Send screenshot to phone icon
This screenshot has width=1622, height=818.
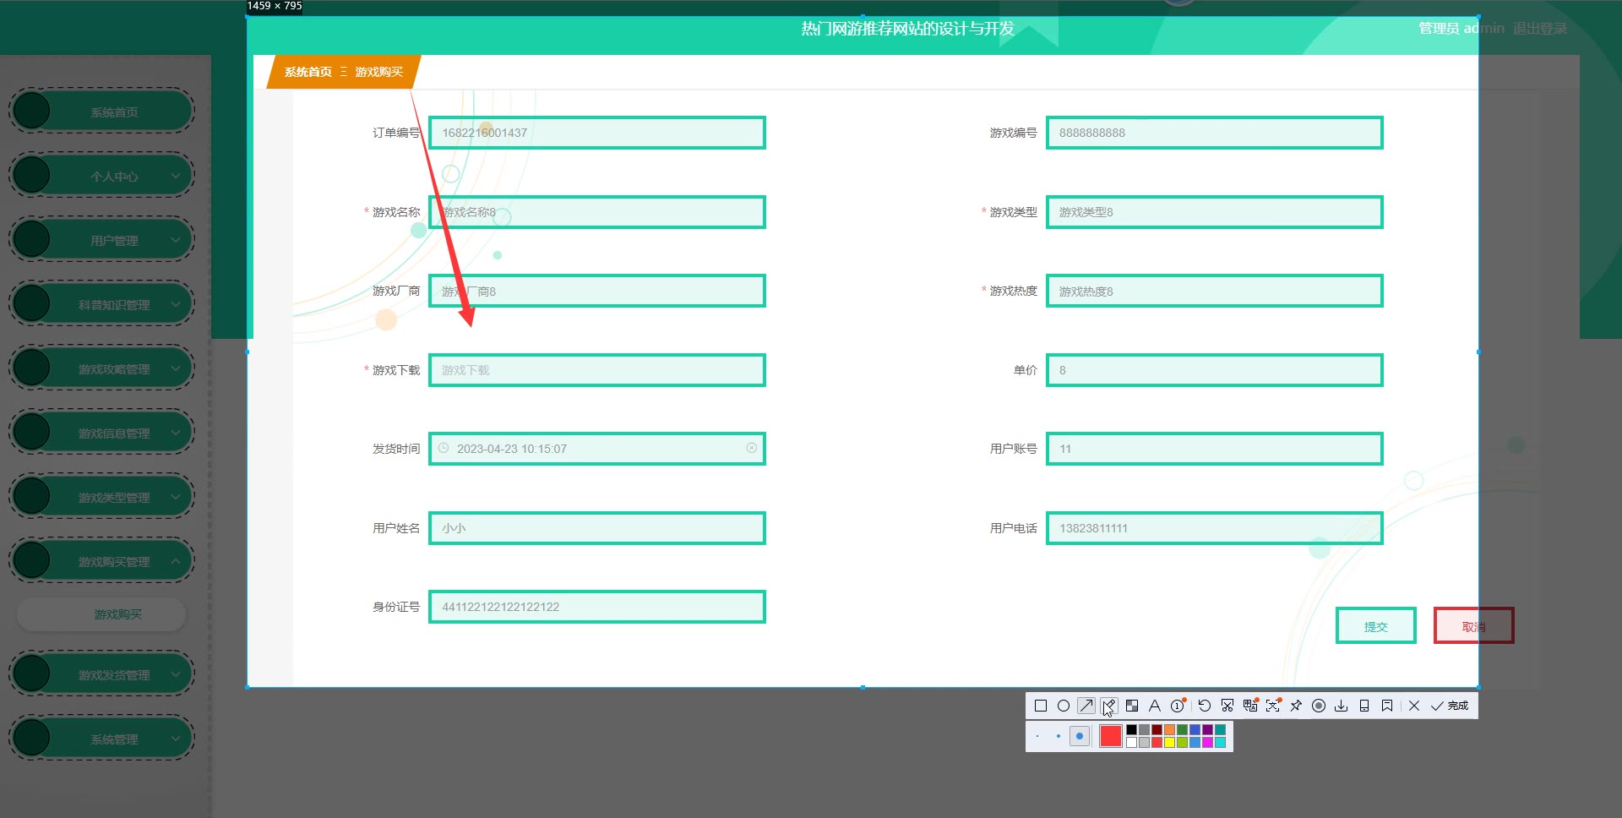point(1364,706)
